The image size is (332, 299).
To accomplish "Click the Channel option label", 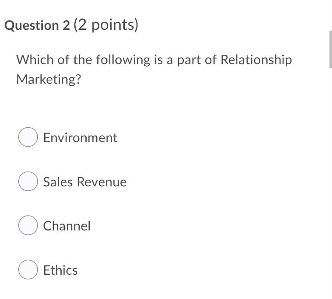I will (67, 226).
